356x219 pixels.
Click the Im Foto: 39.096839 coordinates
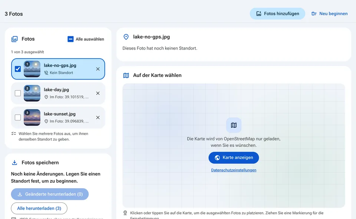click(x=69, y=121)
